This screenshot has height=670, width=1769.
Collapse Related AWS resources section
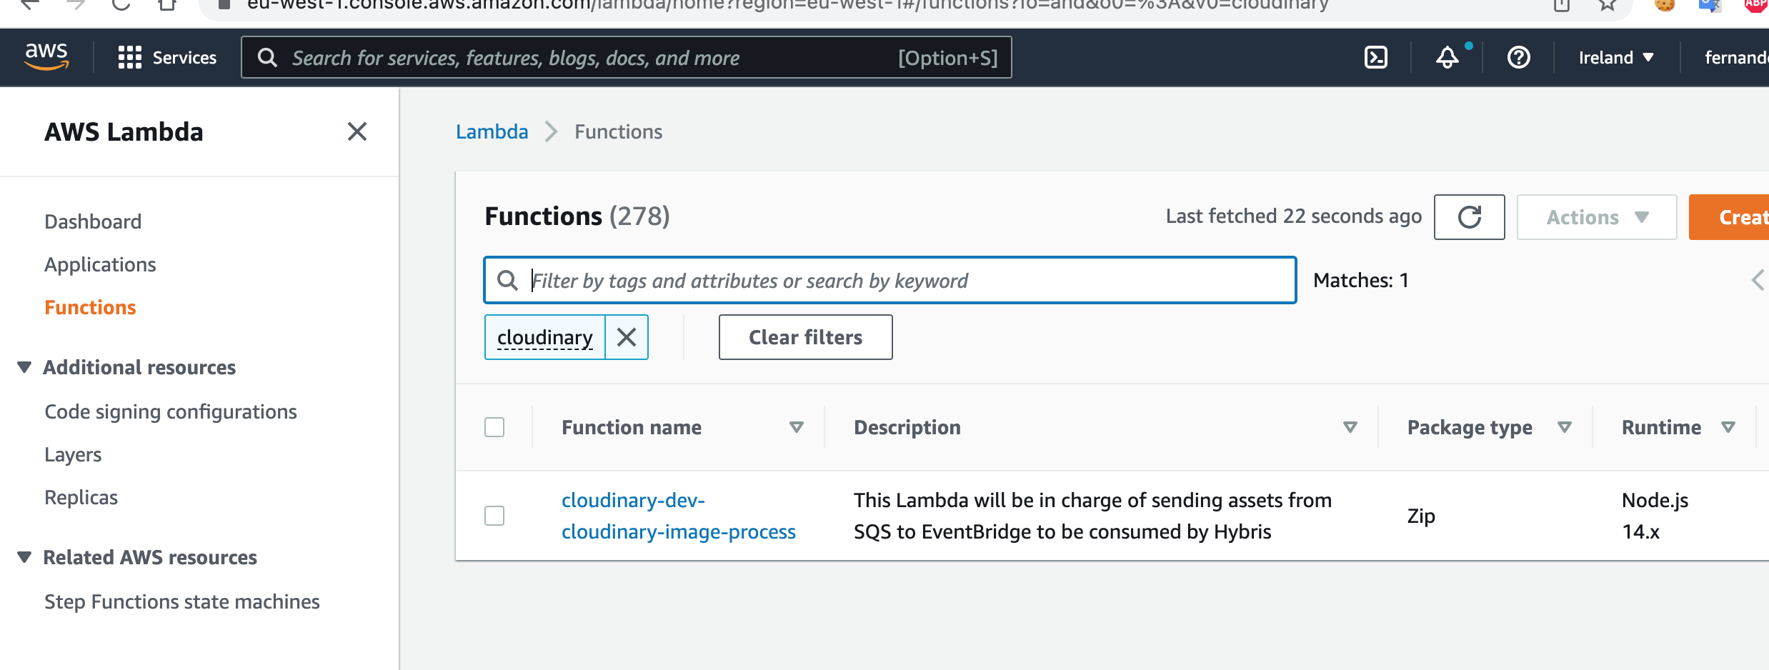[x=24, y=557]
